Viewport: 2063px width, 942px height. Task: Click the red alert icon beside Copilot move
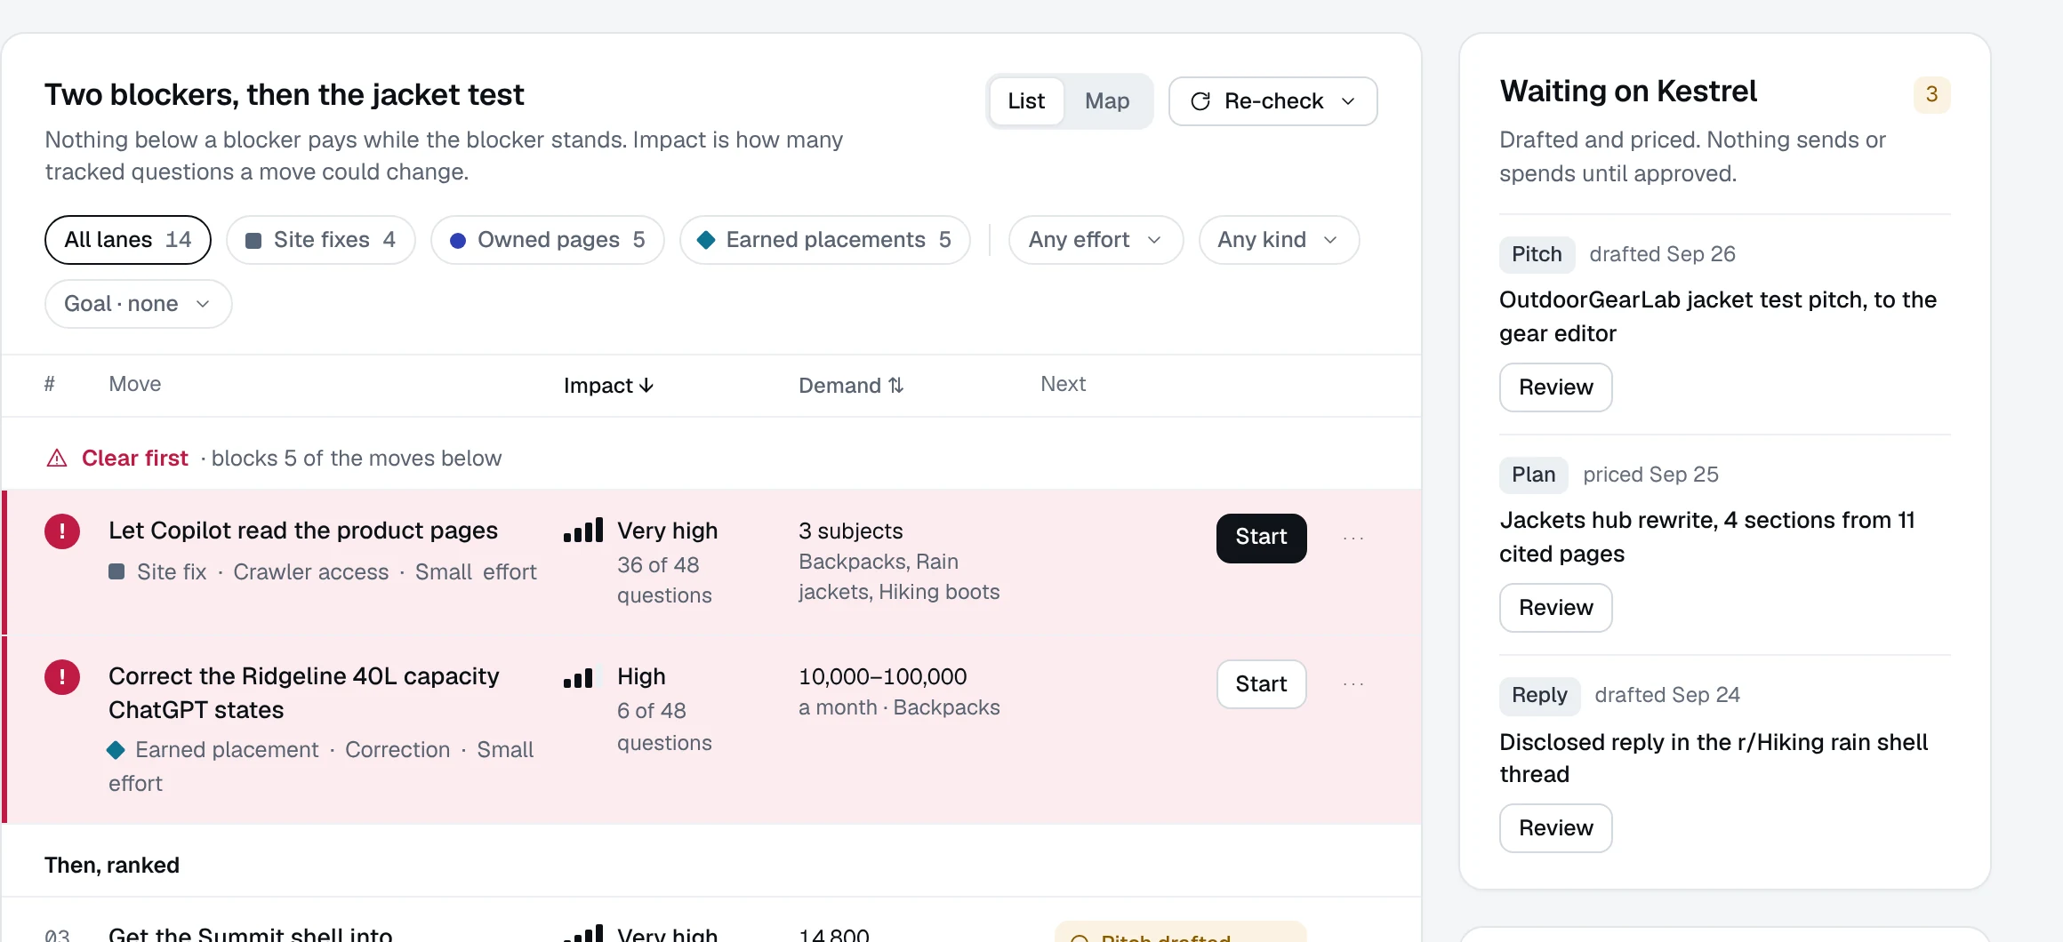click(x=62, y=531)
